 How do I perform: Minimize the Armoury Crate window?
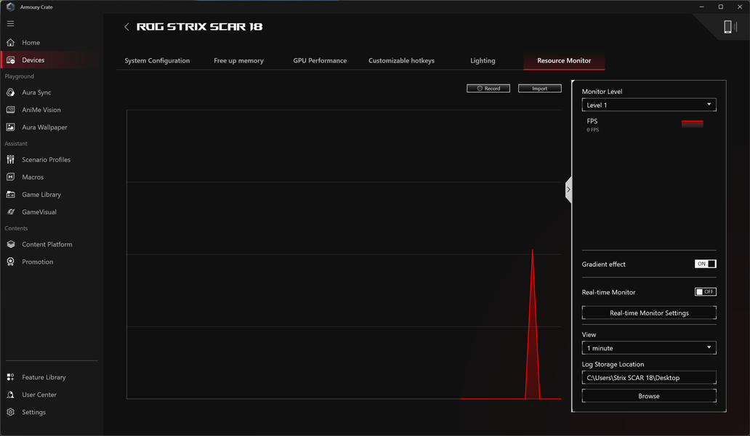(702, 7)
